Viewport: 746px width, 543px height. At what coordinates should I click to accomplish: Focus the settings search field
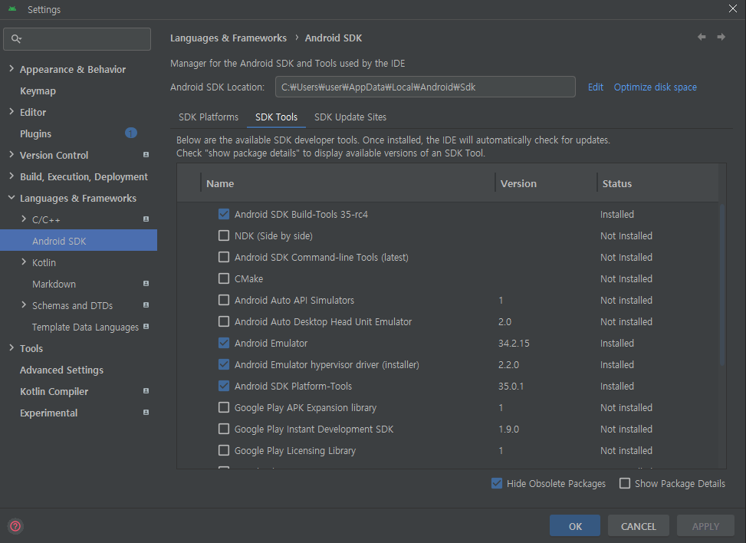pos(77,38)
